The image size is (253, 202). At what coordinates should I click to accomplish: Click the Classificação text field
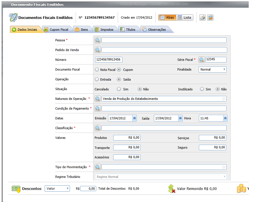[164, 128]
